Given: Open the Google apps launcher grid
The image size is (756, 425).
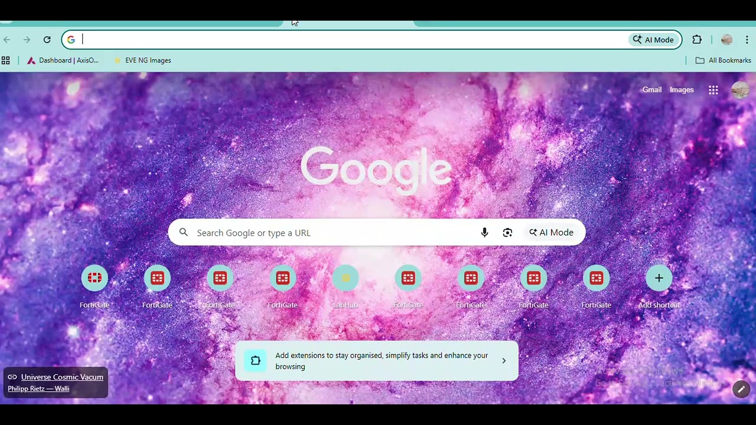Looking at the screenshot, I should 713,90.
